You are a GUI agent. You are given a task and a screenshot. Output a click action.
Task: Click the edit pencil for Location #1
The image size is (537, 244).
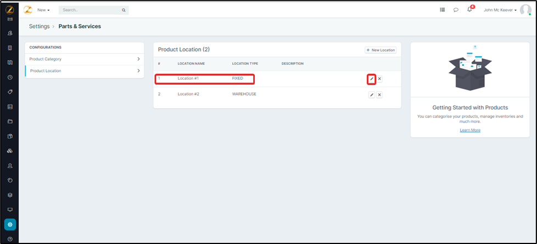tap(371, 79)
